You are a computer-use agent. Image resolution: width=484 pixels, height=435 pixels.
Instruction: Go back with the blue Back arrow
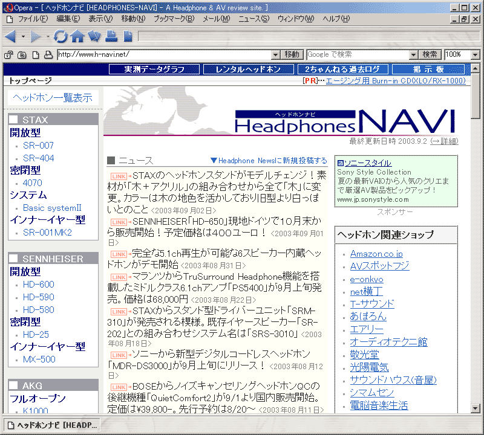click(10, 36)
